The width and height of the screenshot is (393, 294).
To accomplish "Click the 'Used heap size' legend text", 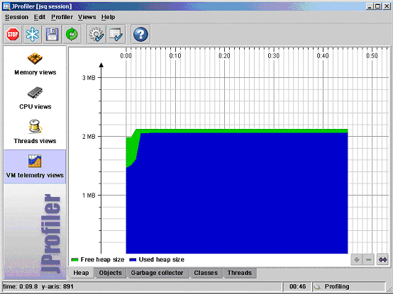I will (162, 260).
